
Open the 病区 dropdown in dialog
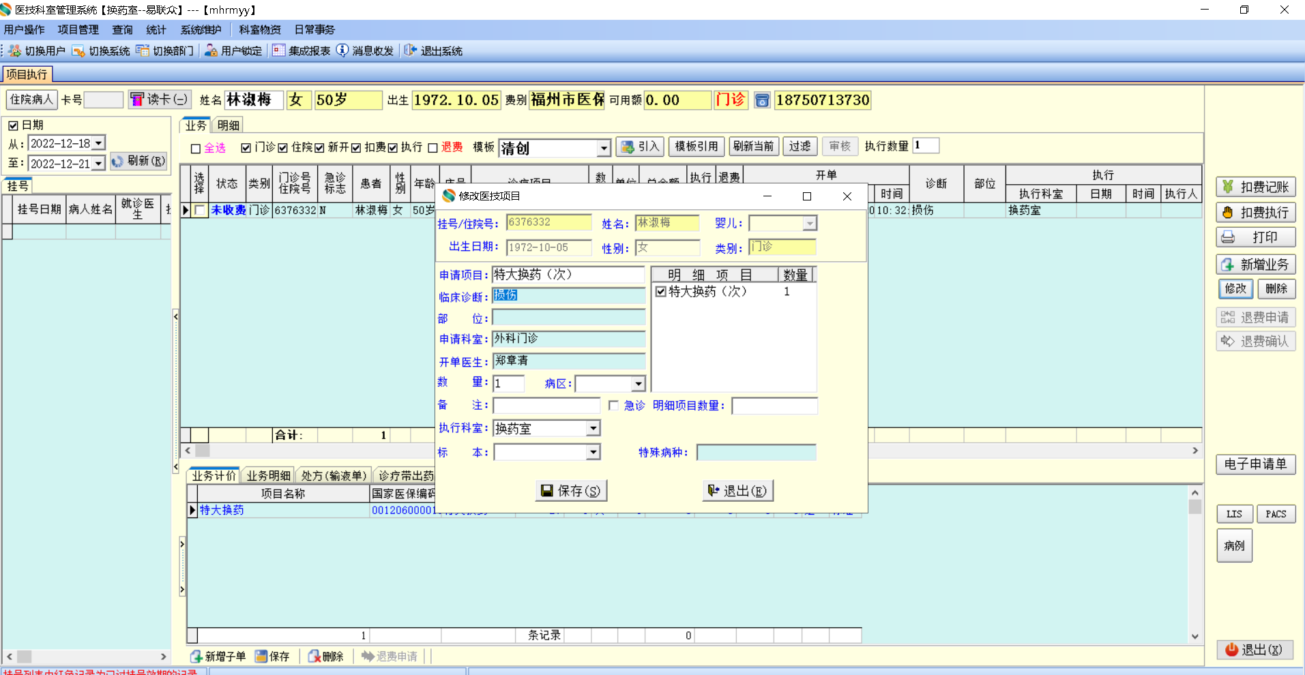(x=638, y=384)
